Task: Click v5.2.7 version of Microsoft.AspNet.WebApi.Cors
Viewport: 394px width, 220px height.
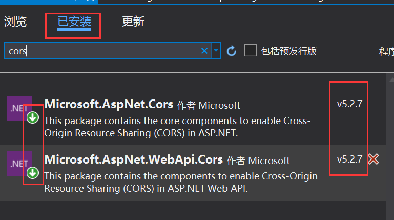Action: pos(349,159)
